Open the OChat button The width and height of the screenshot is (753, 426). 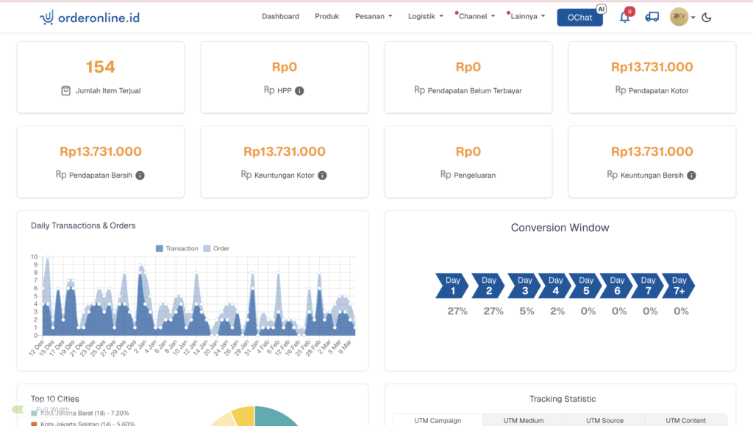coord(579,18)
